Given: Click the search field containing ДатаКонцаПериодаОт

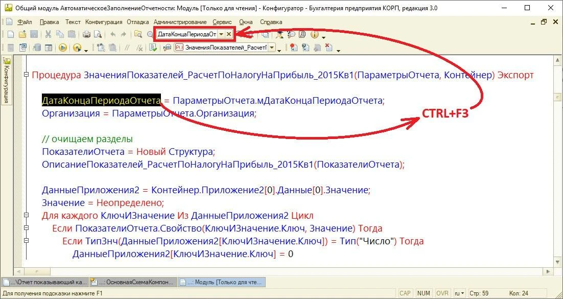Looking at the screenshot, I should pyautogui.click(x=186, y=34).
